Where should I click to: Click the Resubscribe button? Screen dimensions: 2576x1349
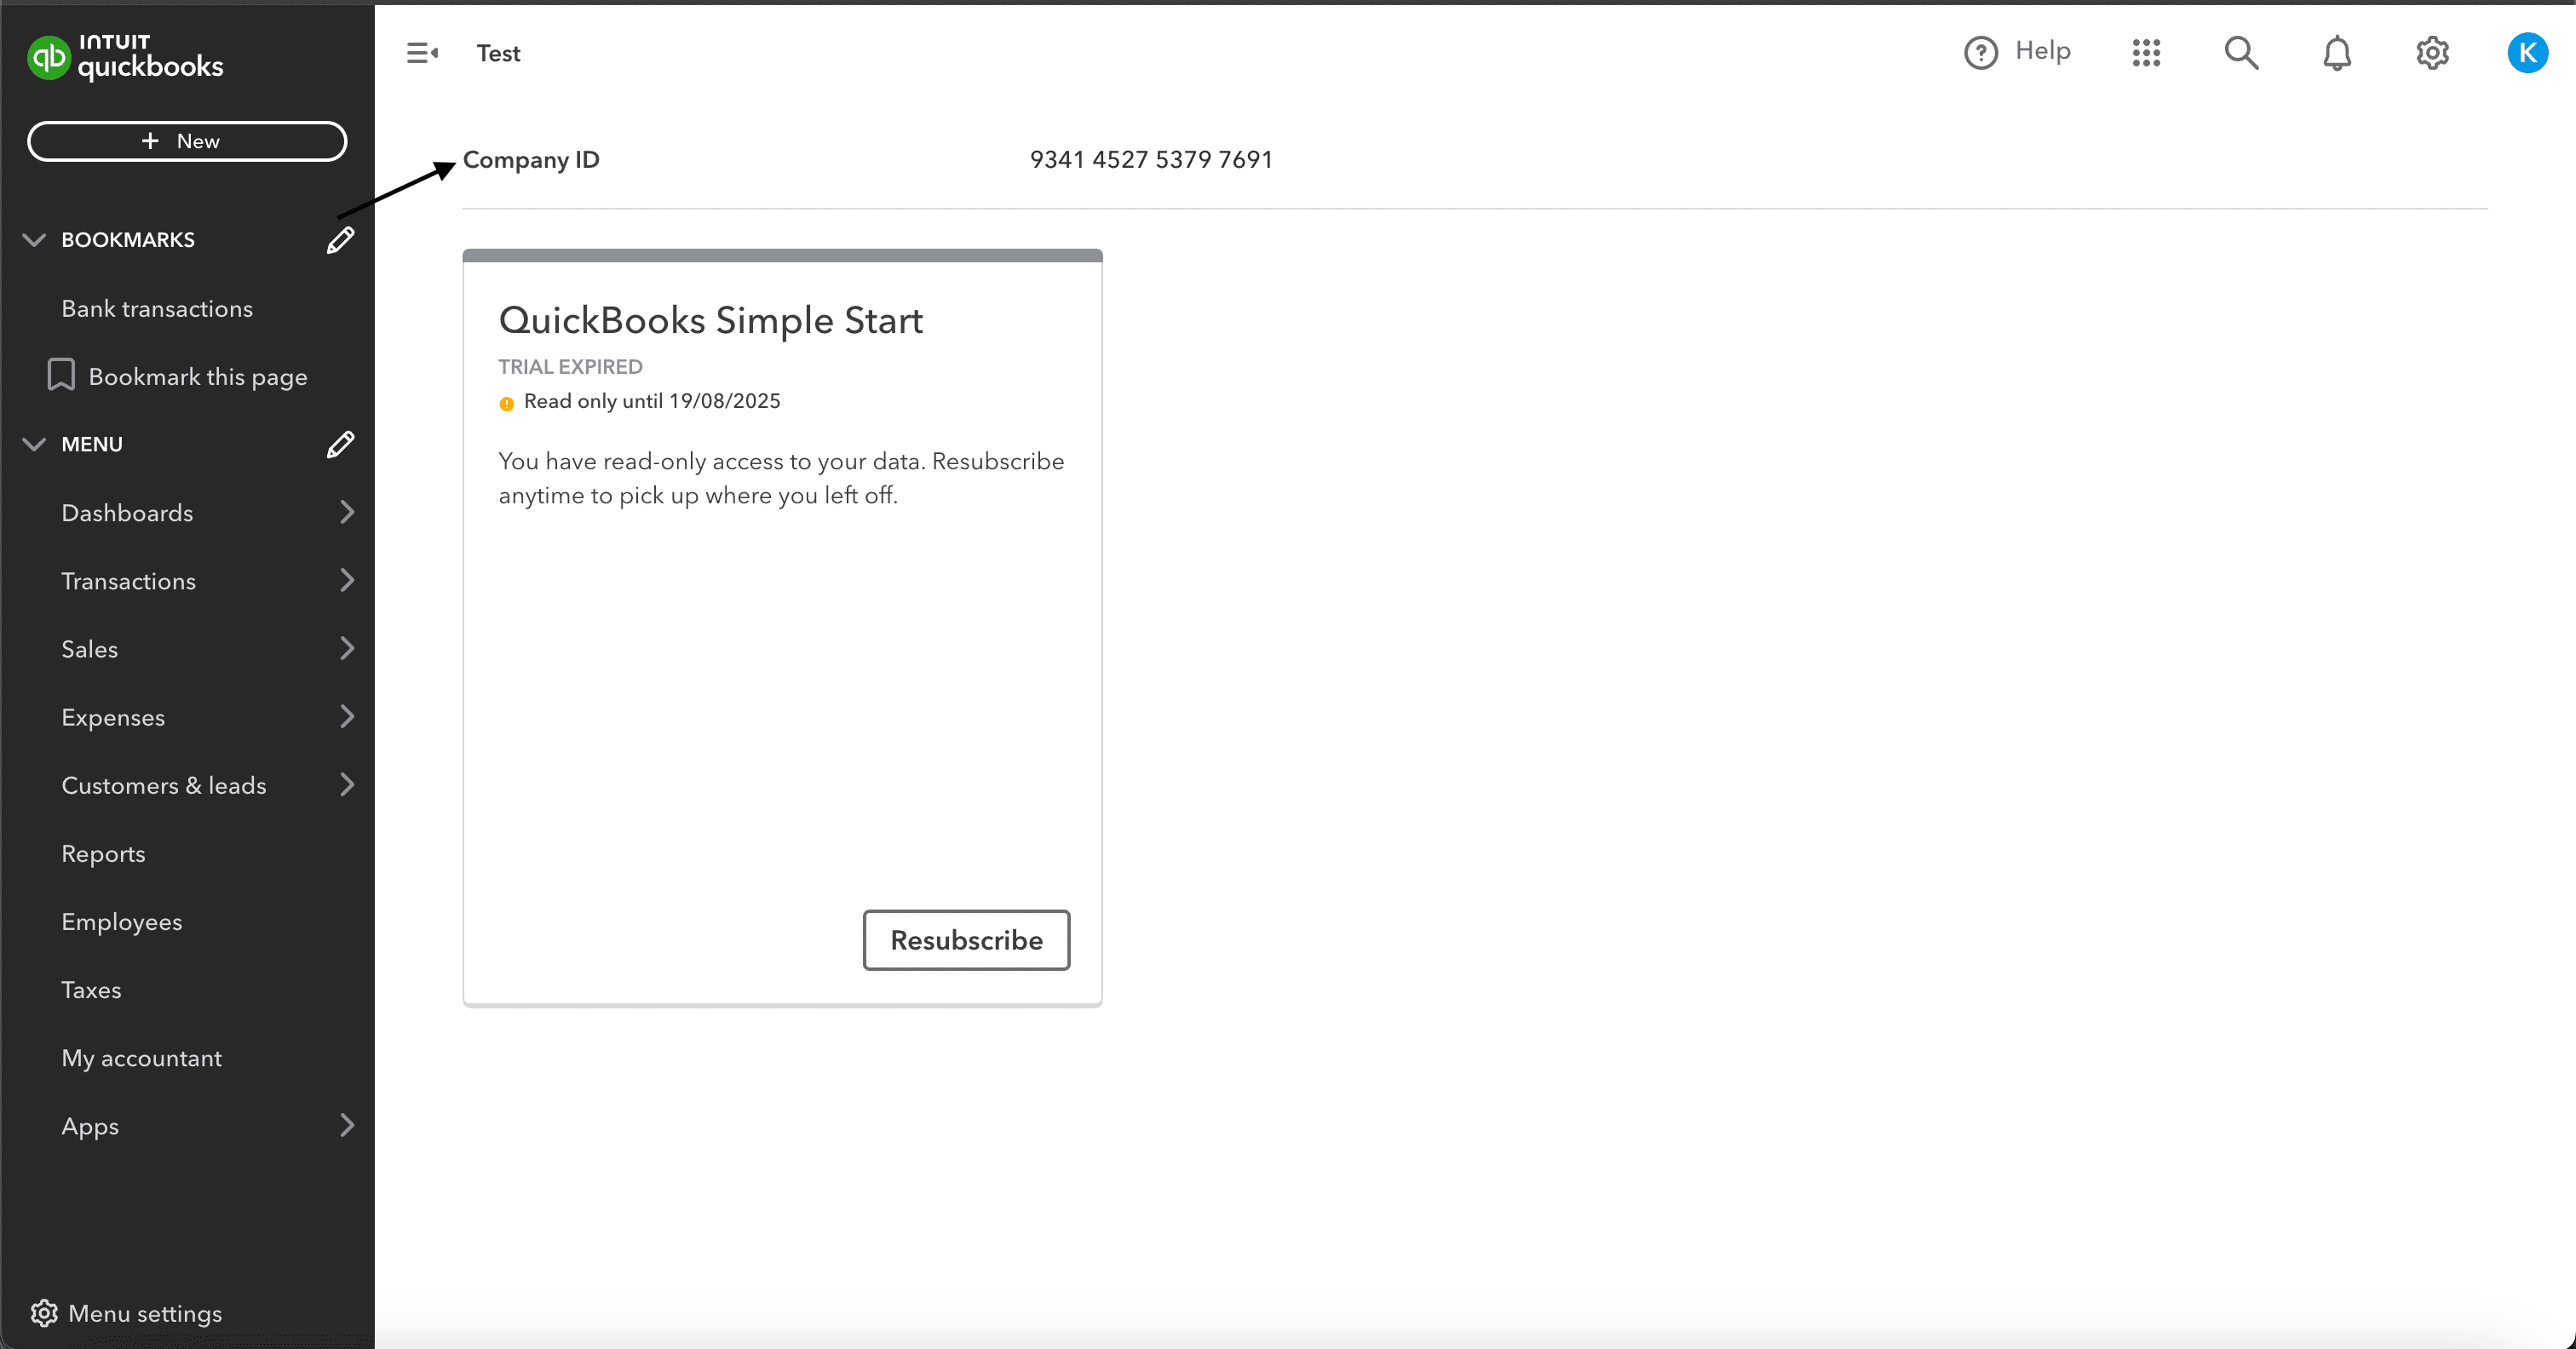[x=966, y=939]
